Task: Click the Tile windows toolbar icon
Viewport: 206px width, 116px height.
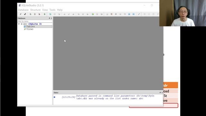Action: coord(145,14)
